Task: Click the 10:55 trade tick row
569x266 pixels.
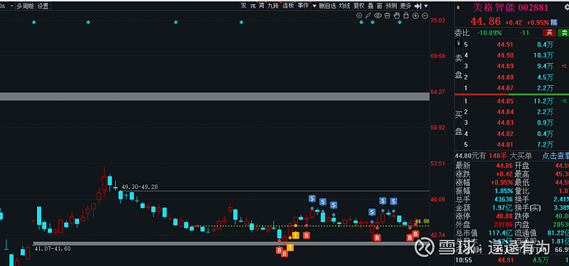Action: tap(511, 260)
